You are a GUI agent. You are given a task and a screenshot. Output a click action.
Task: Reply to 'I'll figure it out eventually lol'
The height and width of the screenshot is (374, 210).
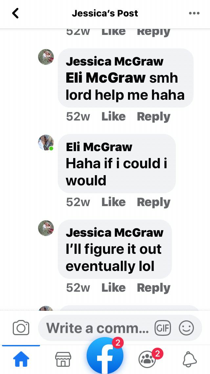[x=154, y=288]
